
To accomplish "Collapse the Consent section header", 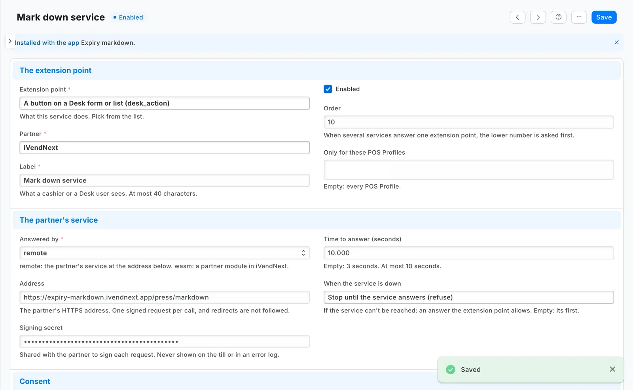I will [x=316, y=381].
